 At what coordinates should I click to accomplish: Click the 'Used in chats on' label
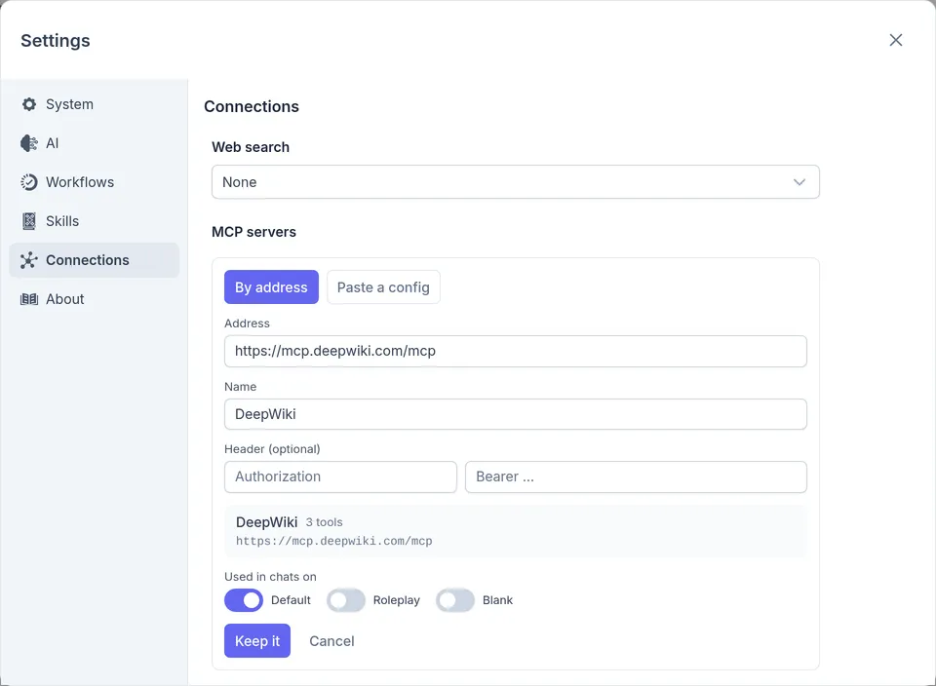(270, 577)
